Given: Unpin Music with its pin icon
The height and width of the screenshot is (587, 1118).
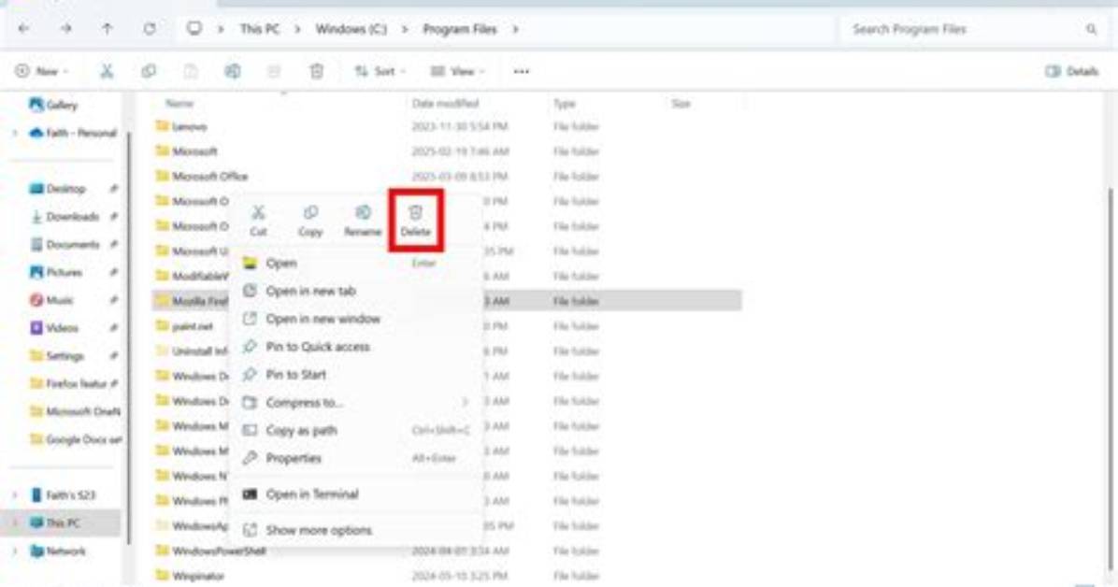Looking at the screenshot, I should [x=113, y=299].
